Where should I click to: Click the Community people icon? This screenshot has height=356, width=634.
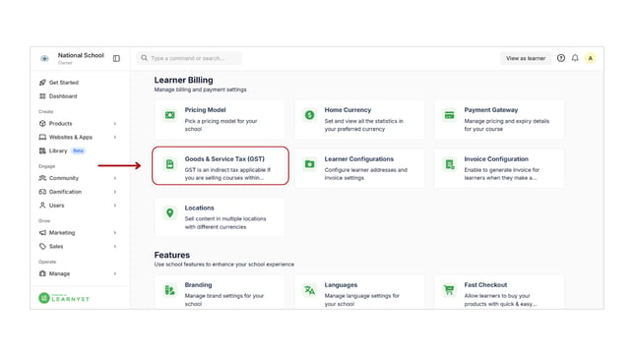pos(42,178)
